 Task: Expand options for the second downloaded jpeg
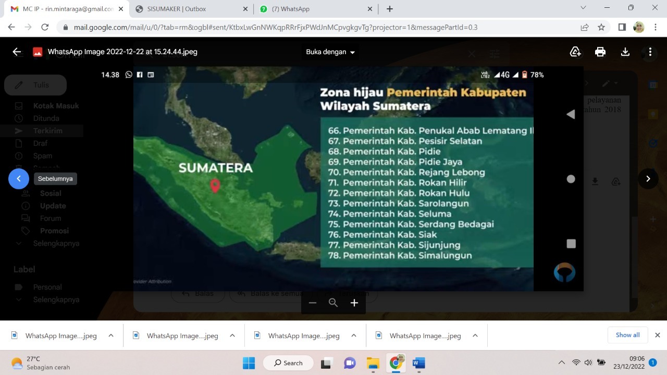[x=232, y=335]
